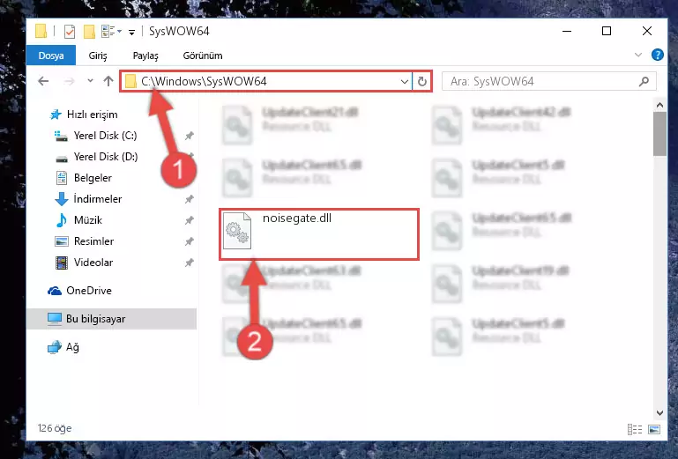Click the pin icon next to Yerel Disk (C:)

(x=189, y=136)
